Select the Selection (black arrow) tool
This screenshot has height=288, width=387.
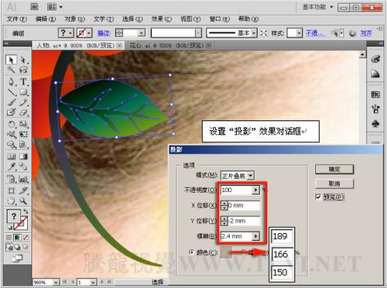click(11, 60)
